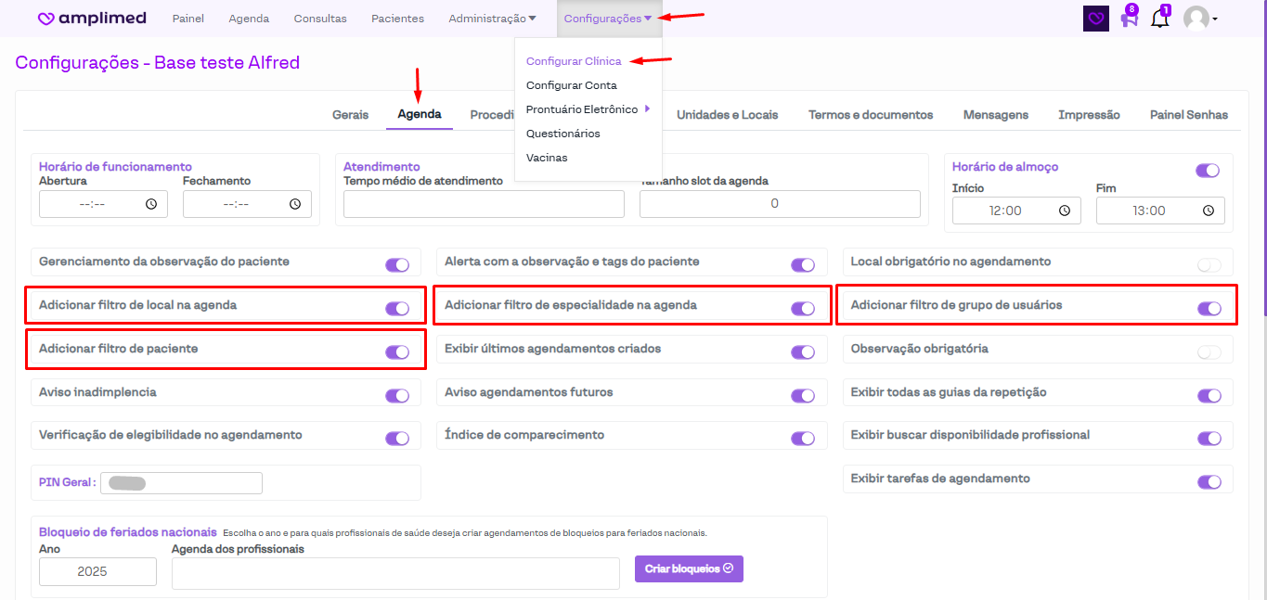Enable Local obrigatório no agendamento
The width and height of the screenshot is (1267, 600).
coord(1209,265)
